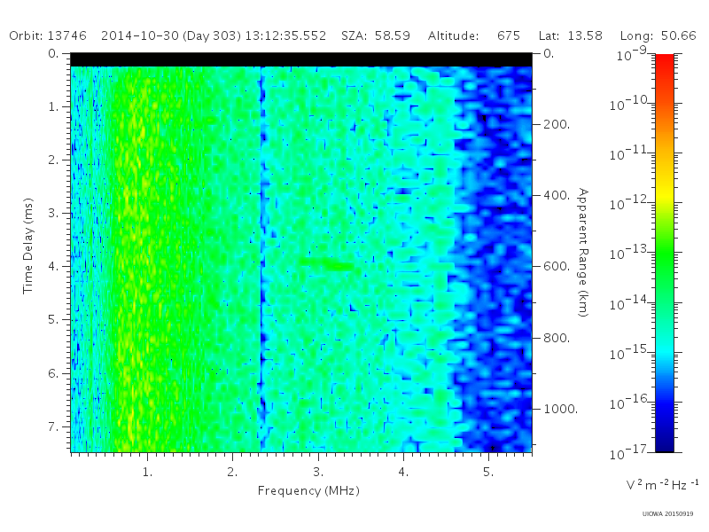Screen dimensions: 709x532
Task: Click the UIOWA 20150919 credit text
Action: click(668, 514)
